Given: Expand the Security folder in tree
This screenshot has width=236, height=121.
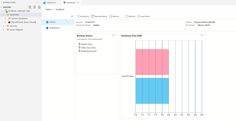Looking at the screenshot, I should click(3, 26).
